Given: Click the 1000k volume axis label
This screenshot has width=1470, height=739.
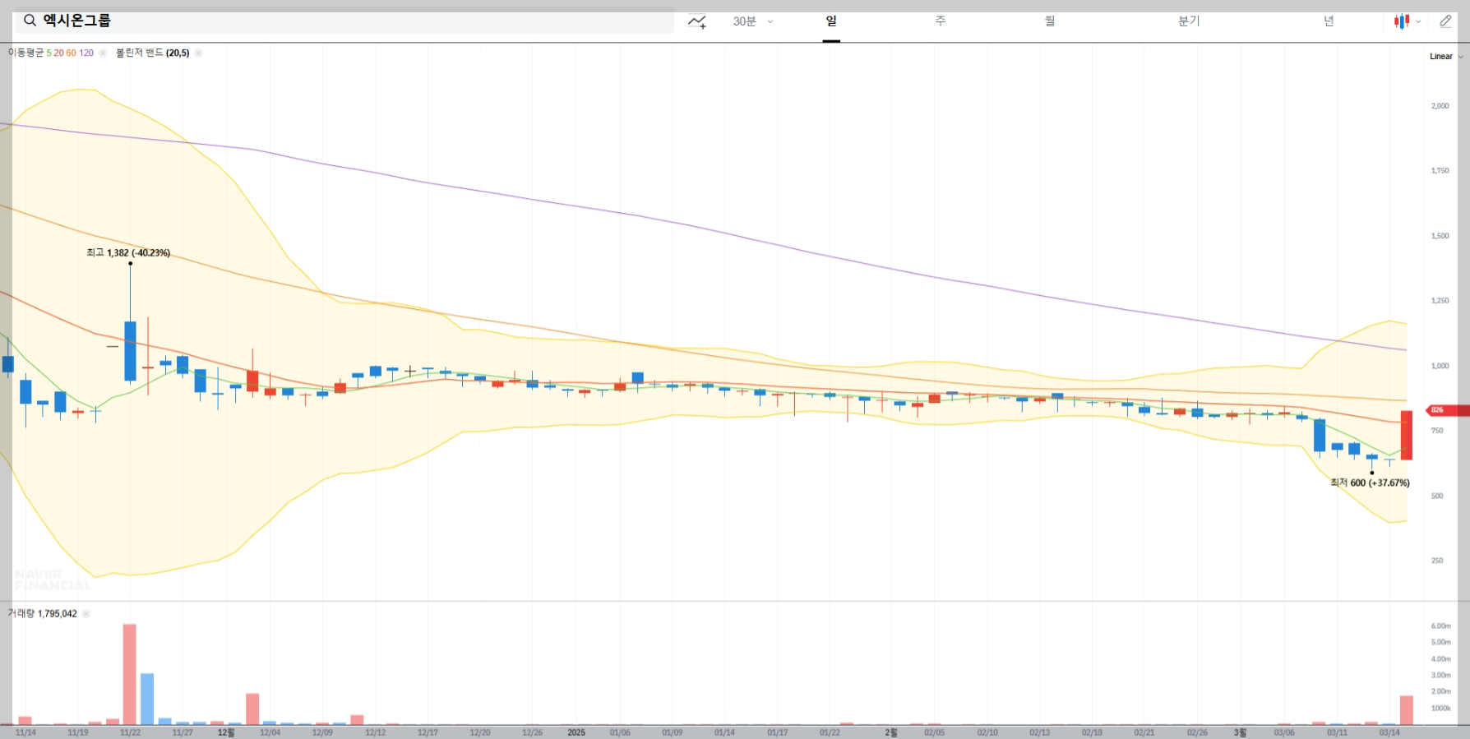Looking at the screenshot, I should [x=1440, y=709].
